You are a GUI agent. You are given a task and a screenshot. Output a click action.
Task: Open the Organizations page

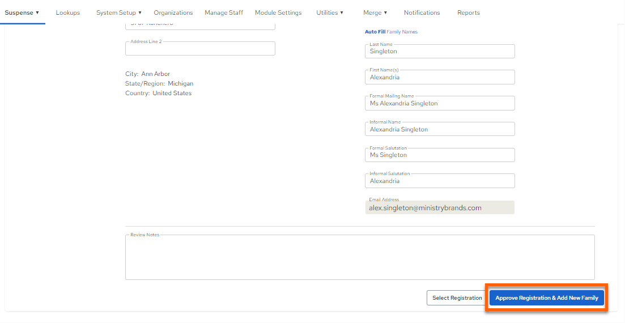pyautogui.click(x=173, y=13)
